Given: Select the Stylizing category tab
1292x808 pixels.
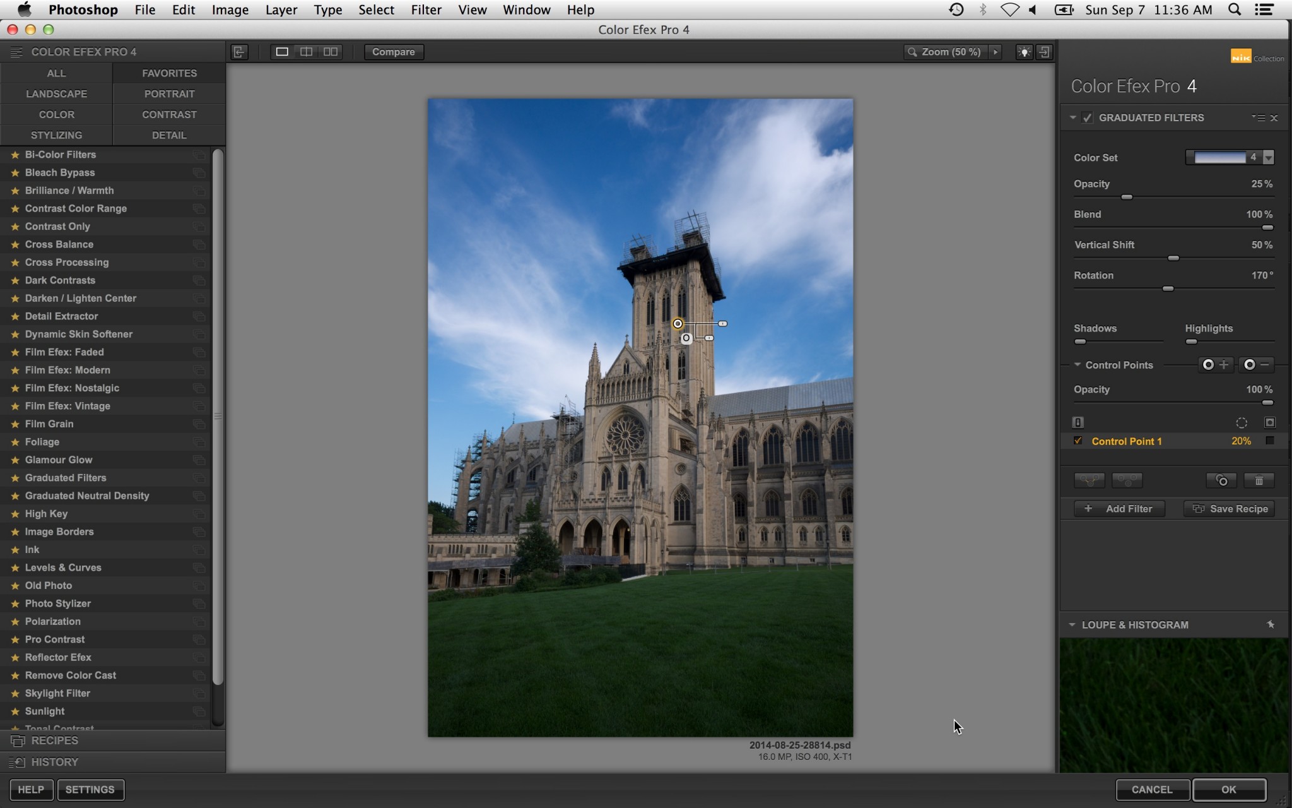Looking at the screenshot, I should click(56, 135).
